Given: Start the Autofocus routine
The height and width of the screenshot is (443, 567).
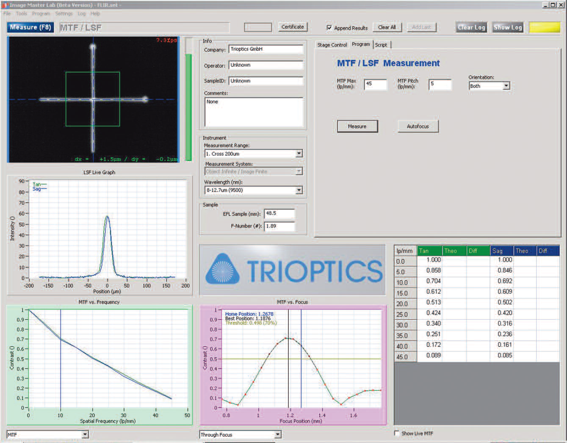Looking at the screenshot, I should click(x=418, y=127).
